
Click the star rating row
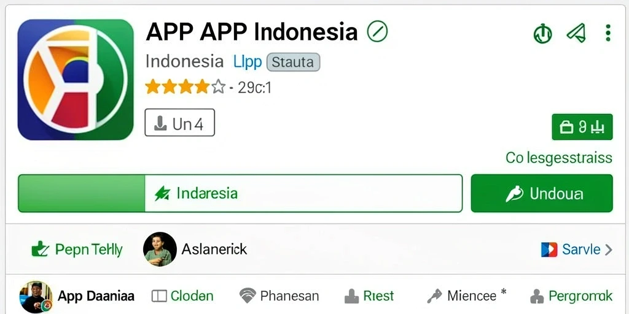208,87
